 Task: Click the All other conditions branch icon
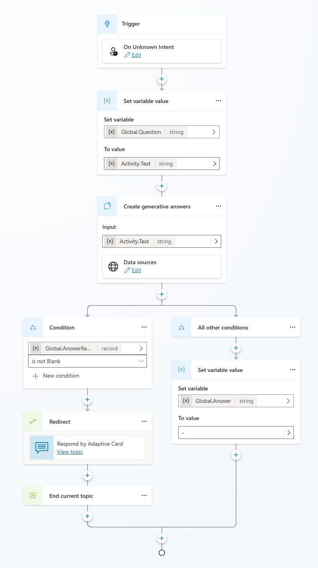point(181,327)
